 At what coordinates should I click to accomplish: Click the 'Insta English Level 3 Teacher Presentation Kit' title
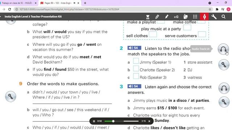pyautogui.click(x=33, y=17)
